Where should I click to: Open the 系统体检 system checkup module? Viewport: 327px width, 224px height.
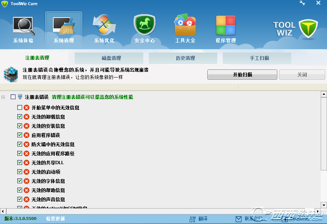[x=23, y=30]
